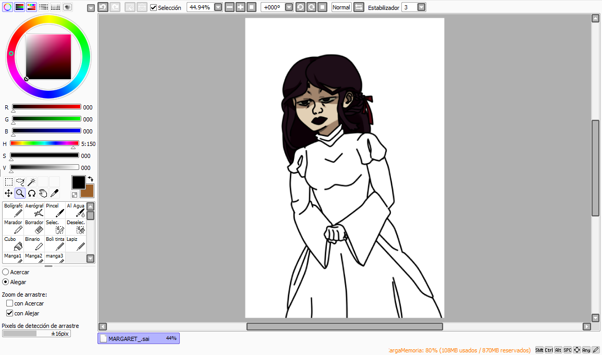Rotate canvas clockwise

click(x=312, y=7)
